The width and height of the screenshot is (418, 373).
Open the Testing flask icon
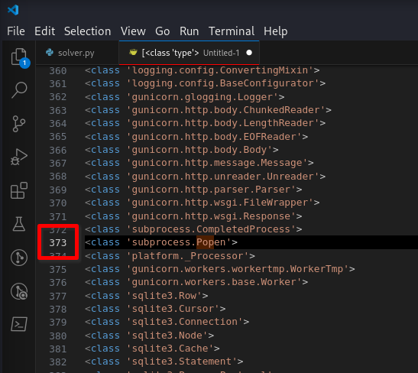(x=19, y=224)
